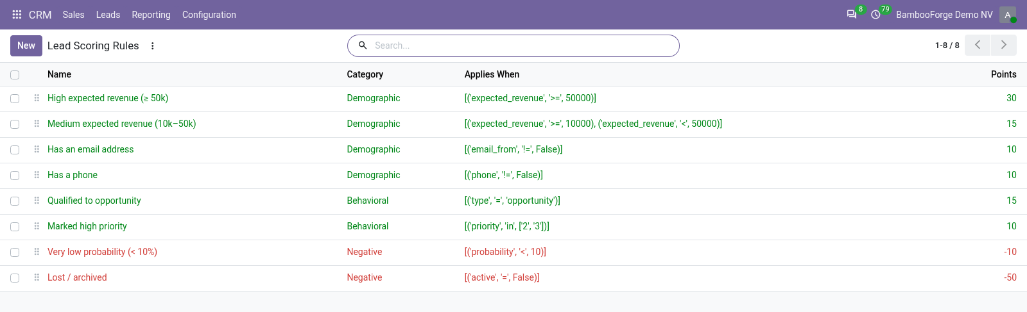
Task: Click the Lead Scoring Rules breadcrumb title
Action: [93, 45]
